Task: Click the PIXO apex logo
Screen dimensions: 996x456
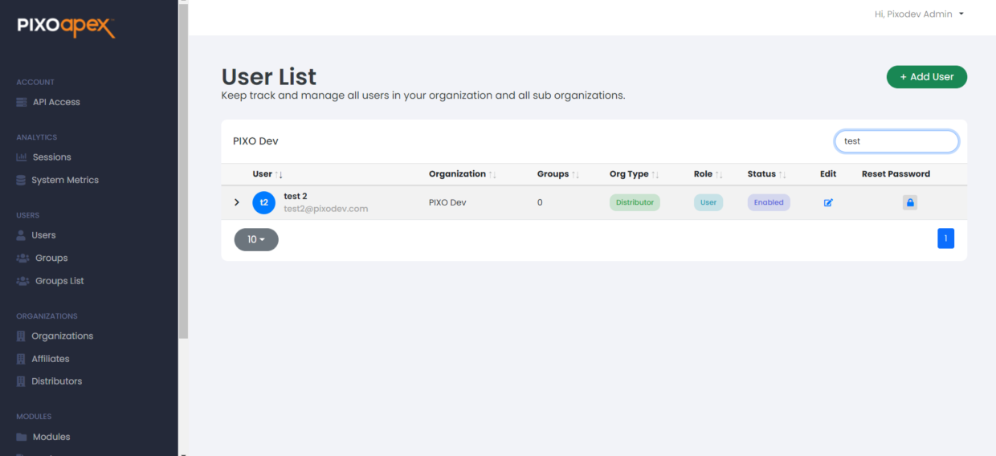Action: tap(67, 26)
